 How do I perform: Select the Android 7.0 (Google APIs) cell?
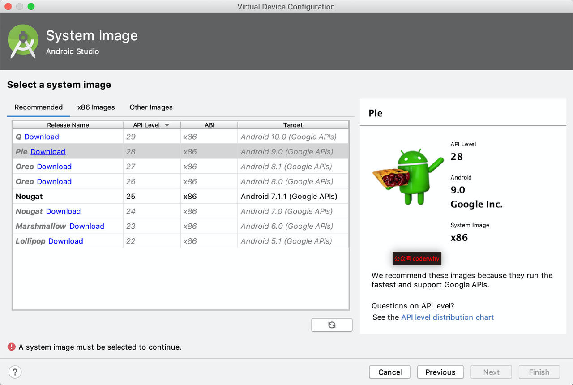293,211
